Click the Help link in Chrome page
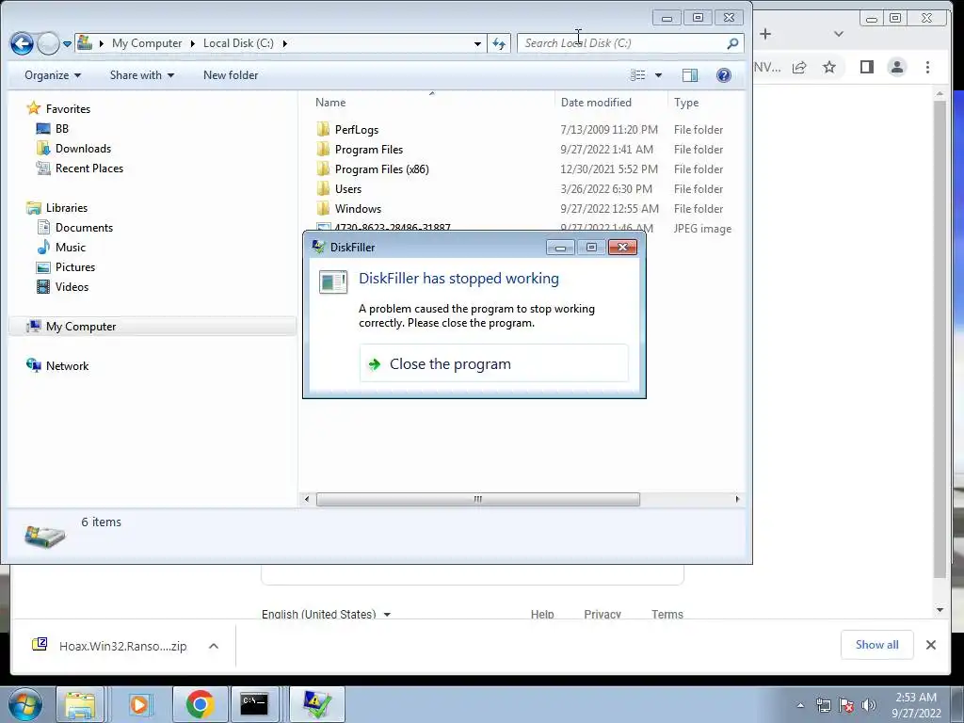The width and height of the screenshot is (964, 723). (x=542, y=614)
